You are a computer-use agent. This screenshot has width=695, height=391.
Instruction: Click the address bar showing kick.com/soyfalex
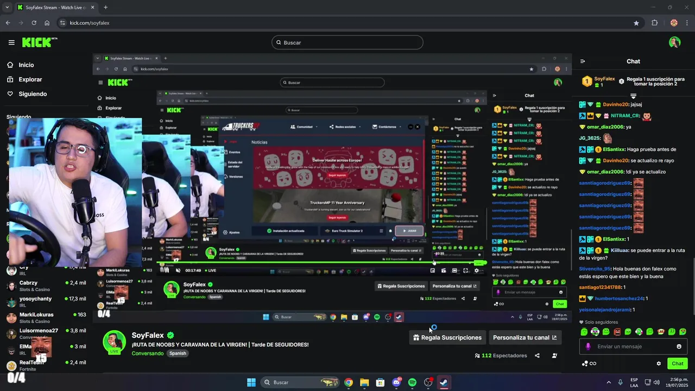point(347,23)
